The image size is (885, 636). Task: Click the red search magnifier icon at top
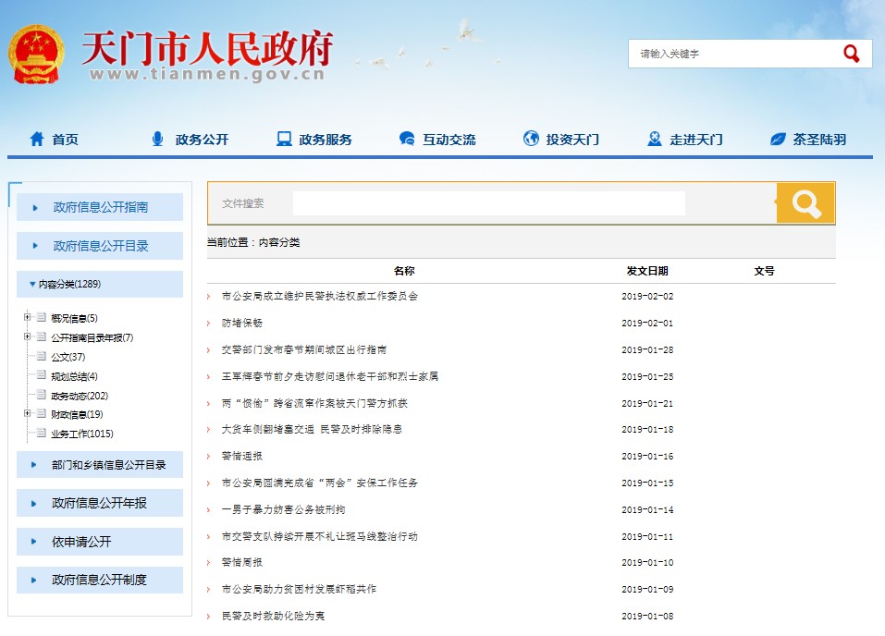[x=851, y=54]
